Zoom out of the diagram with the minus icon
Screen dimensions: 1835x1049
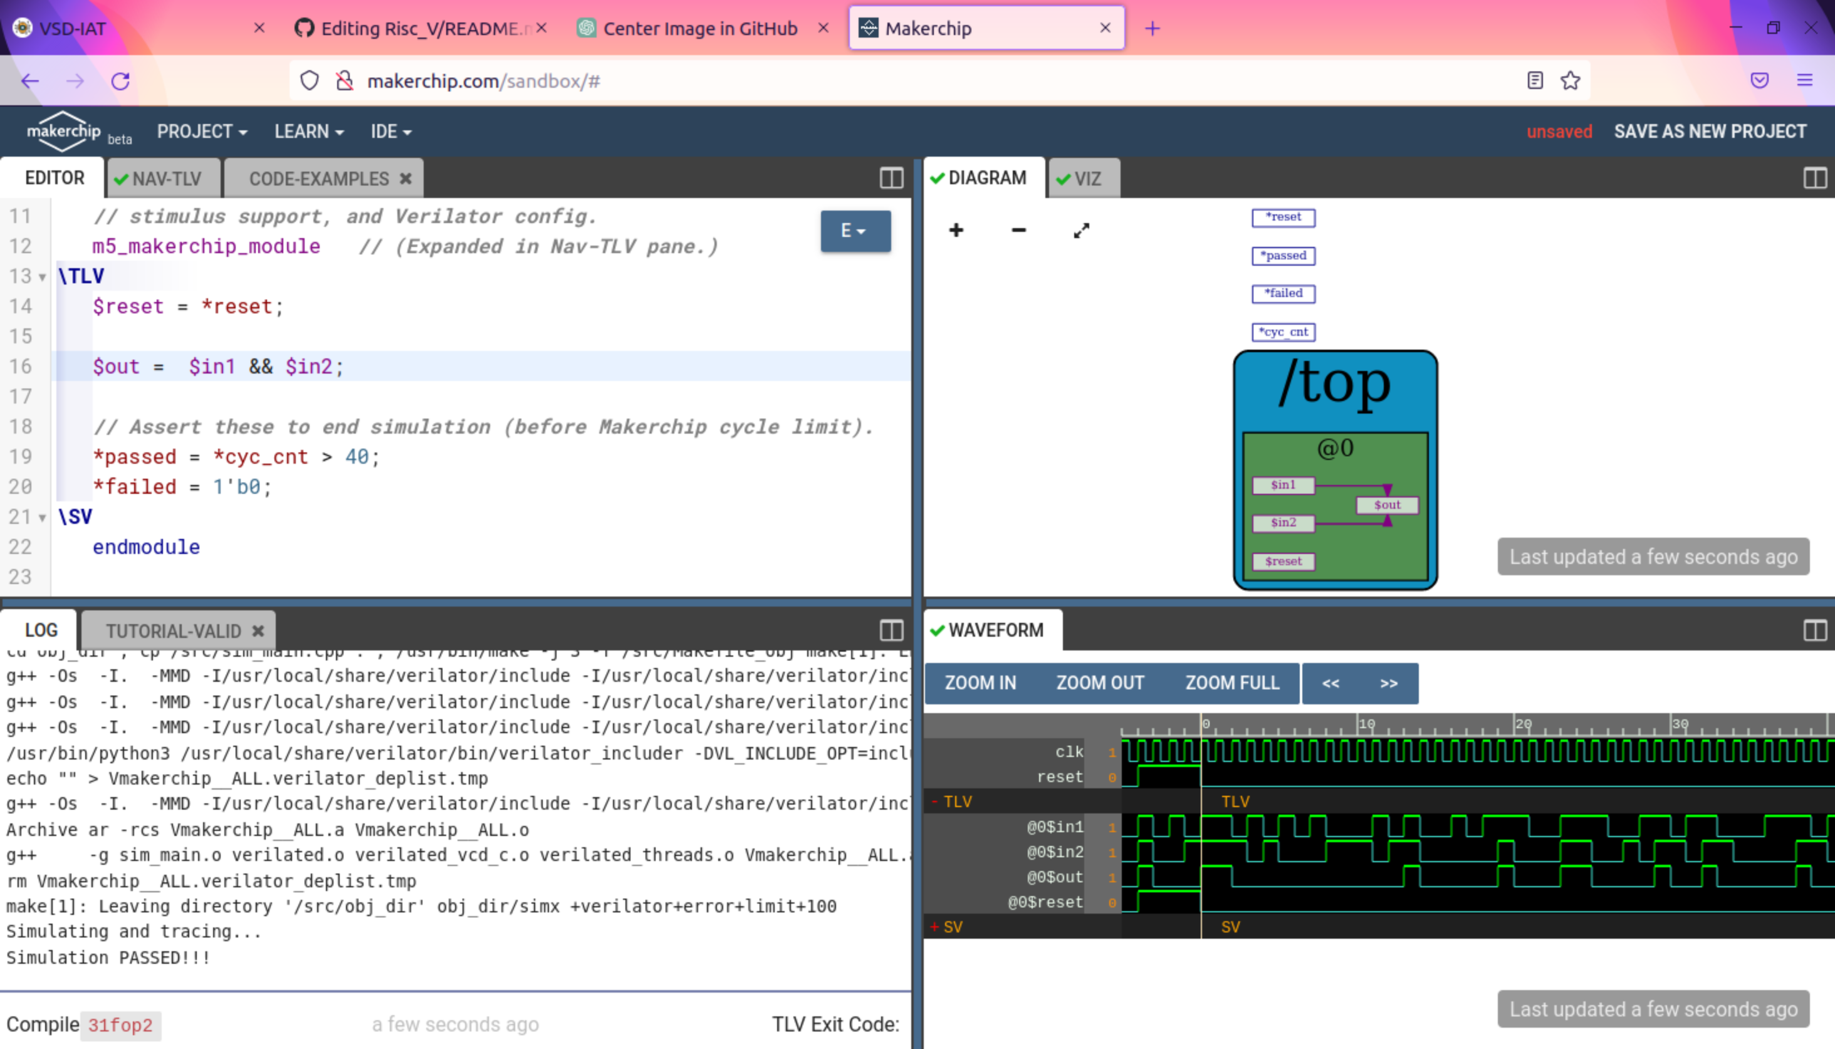[1019, 230]
